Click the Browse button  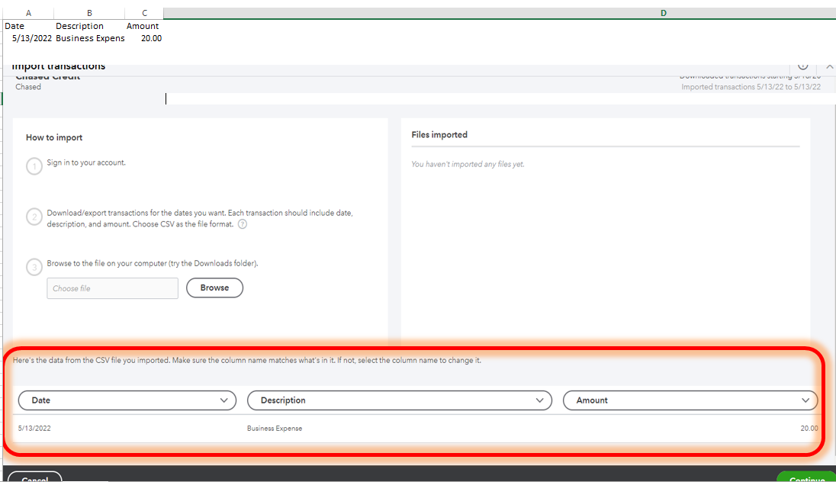(x=214, y=288)
